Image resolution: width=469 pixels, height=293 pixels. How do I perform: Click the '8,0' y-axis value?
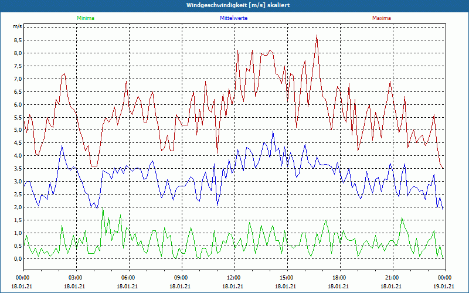[x=18, y=53]
